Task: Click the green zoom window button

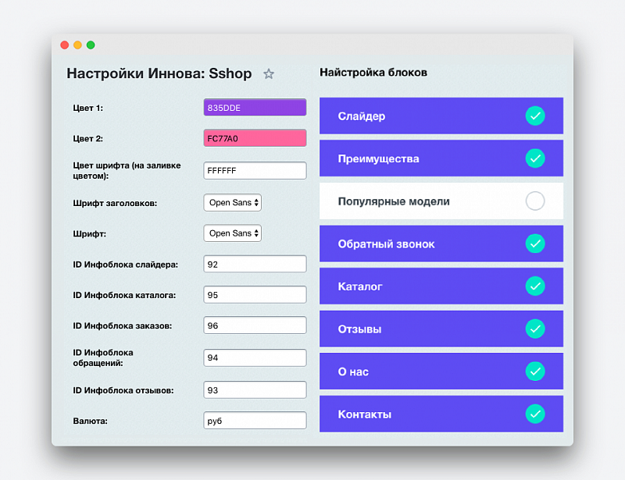Action: click(x=91, y=45)
